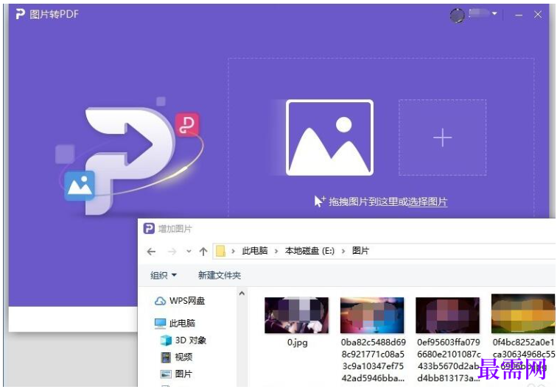Click the plus icon to add image

tap(442, 138)
